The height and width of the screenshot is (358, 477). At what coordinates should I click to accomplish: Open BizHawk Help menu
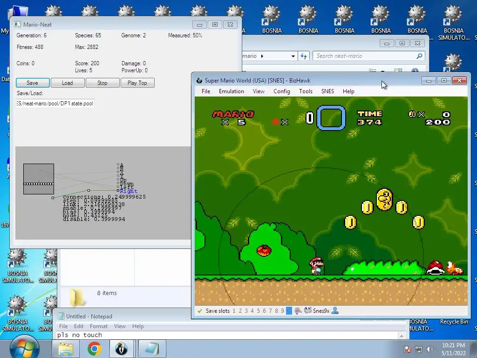click(x=348, y=91)
